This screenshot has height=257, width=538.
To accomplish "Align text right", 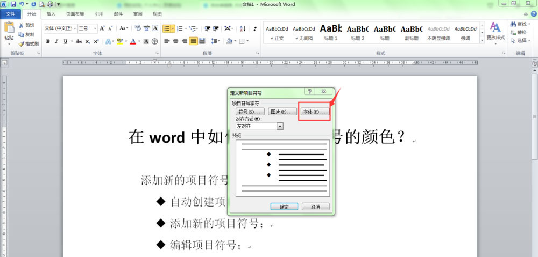I will pos(184,41).
